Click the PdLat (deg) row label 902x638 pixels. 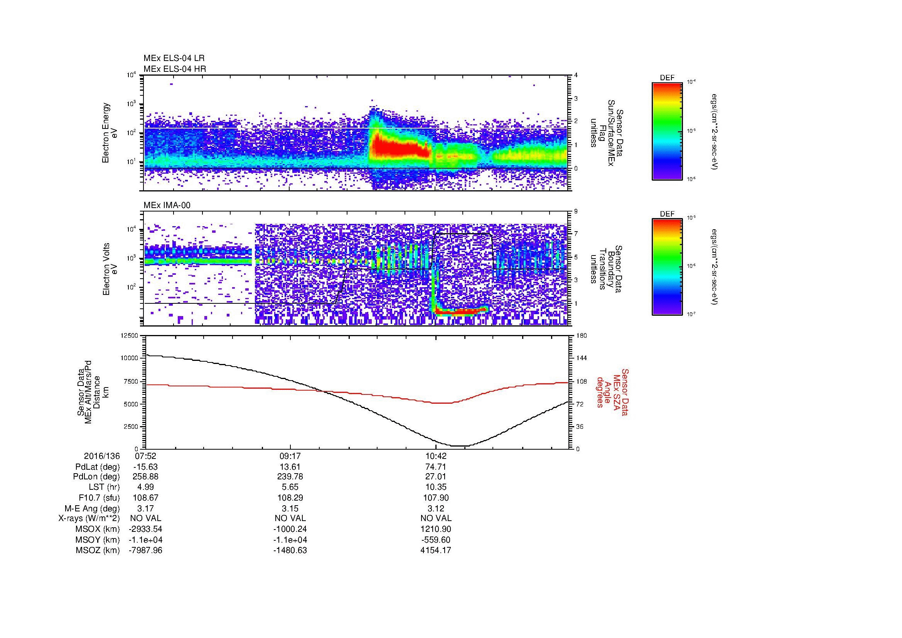98,467
